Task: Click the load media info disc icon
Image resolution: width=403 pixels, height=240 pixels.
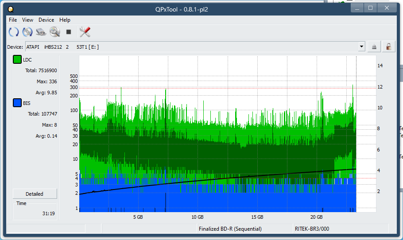Action: click(27, 32)
